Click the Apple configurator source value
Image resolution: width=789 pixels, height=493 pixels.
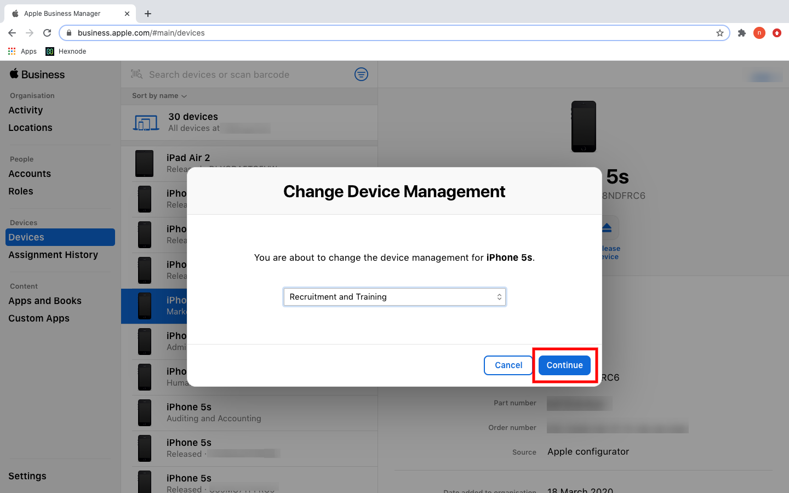tap(588, 452)
